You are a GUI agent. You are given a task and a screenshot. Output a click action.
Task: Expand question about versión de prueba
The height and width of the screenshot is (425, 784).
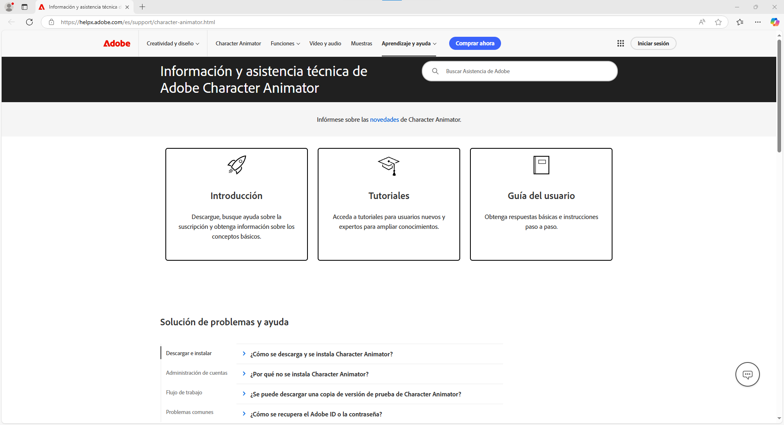pos(370,394)
